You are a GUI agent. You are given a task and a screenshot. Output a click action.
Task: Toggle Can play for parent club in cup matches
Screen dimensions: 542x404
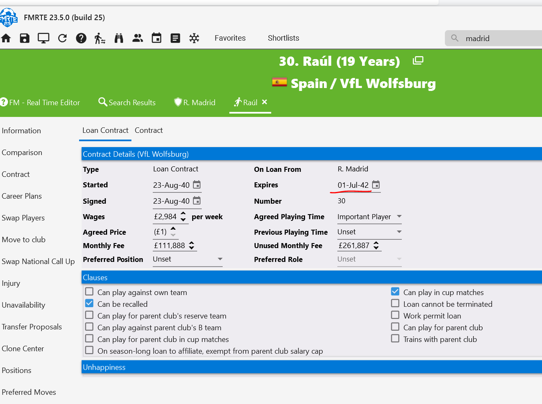coord(89,338)
